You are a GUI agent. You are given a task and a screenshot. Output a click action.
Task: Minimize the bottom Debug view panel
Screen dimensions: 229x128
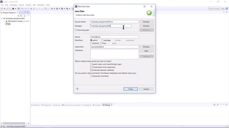[x=224, y=105]
